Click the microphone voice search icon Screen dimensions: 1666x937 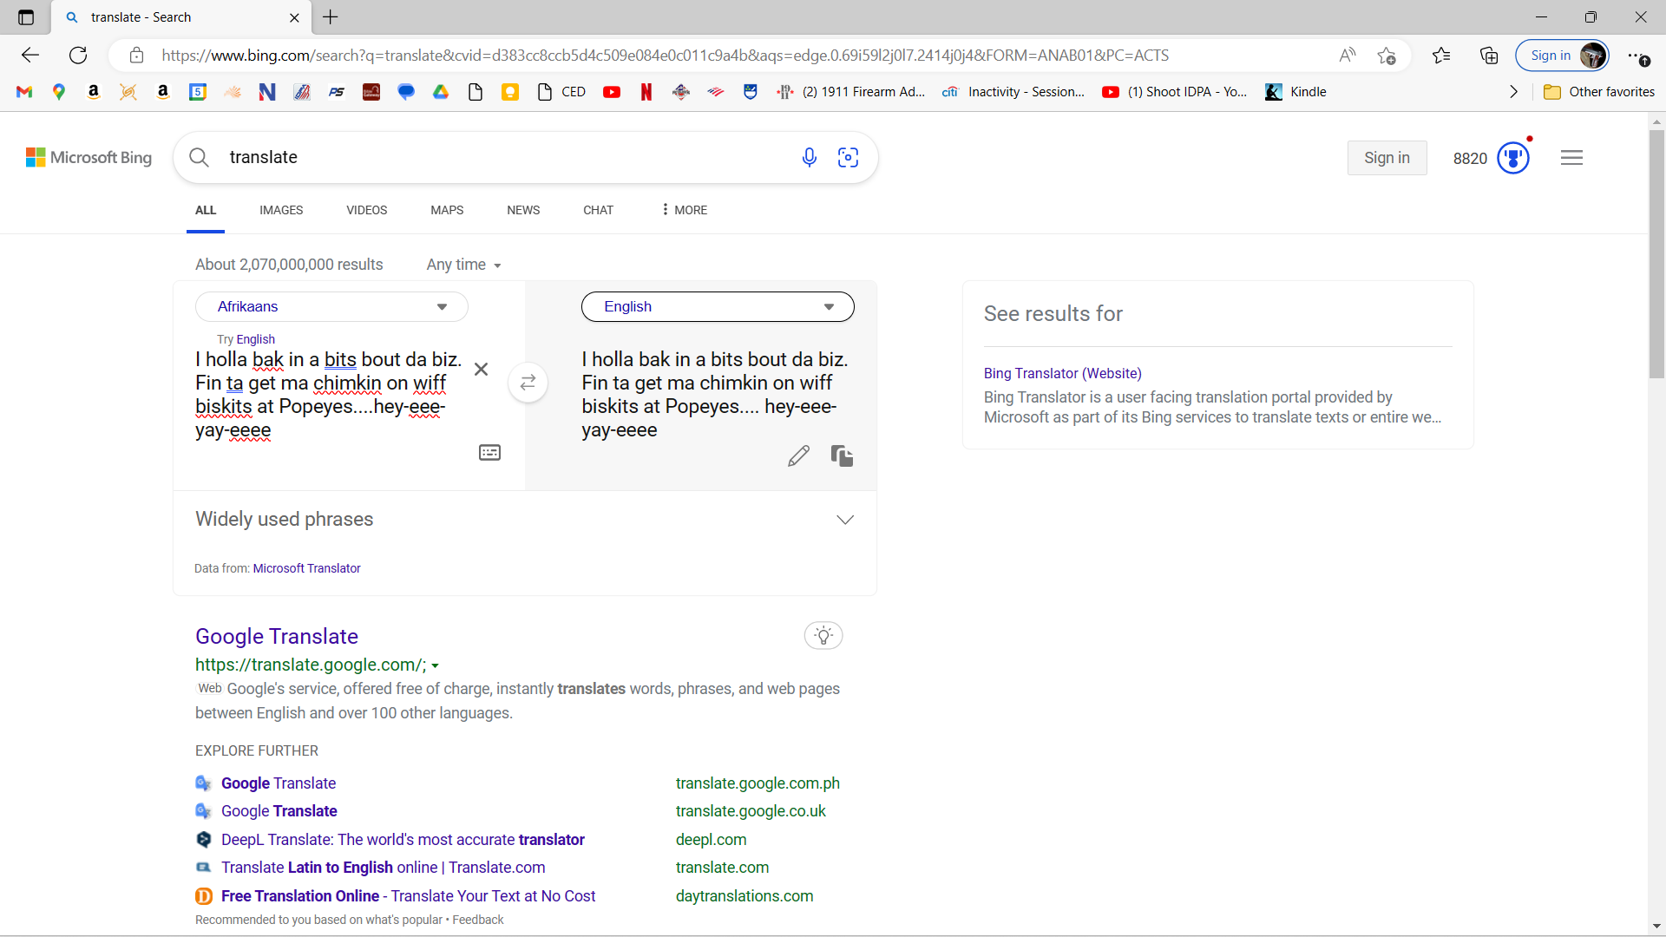click(809, 157)
